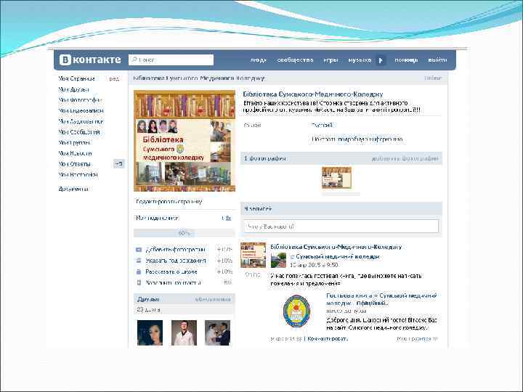Open 'Мои Фотографии' in the sidebar
The width and height of the screenshot is (523, 392).
click(x=80, y=100)
